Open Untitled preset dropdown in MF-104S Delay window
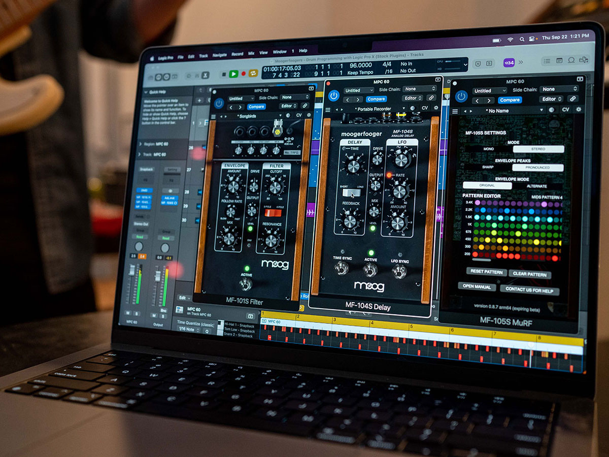This screenshot has width=609, height=457. click(358, 90)
